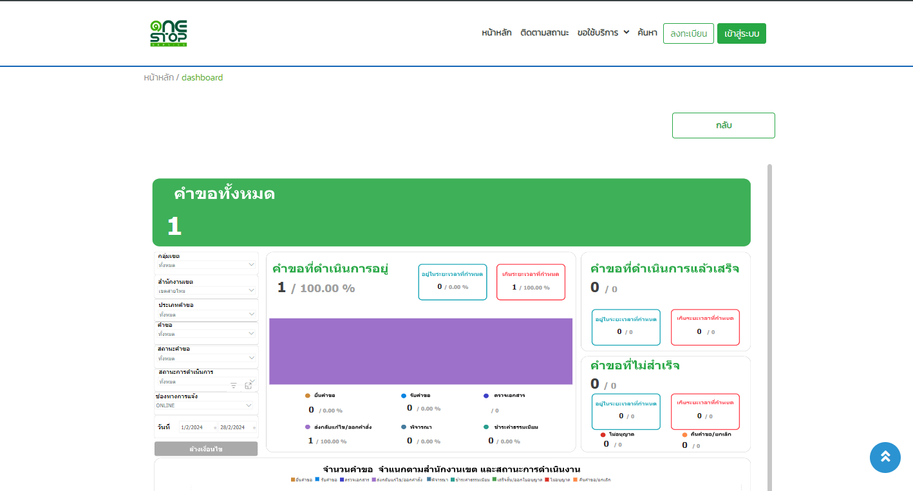
Task: Click the ค้นหา menu item
Action: click(x=647, y=33)
